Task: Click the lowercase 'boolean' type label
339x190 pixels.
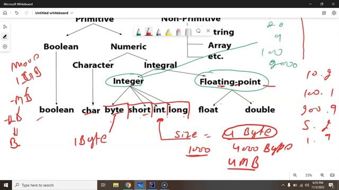Action: 57,110
